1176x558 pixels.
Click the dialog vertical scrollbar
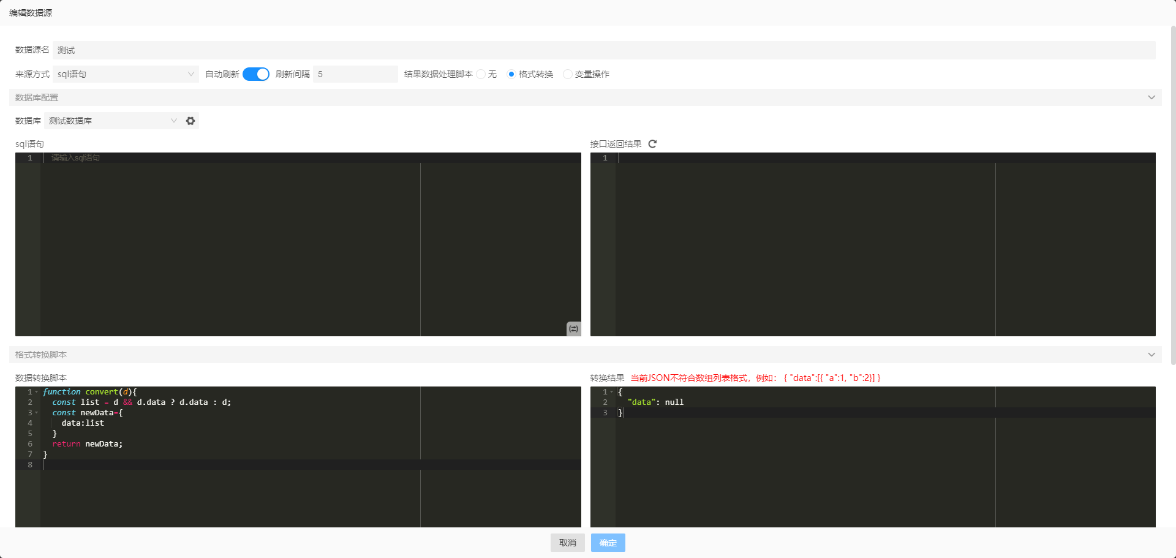(x=1173, y=196)
